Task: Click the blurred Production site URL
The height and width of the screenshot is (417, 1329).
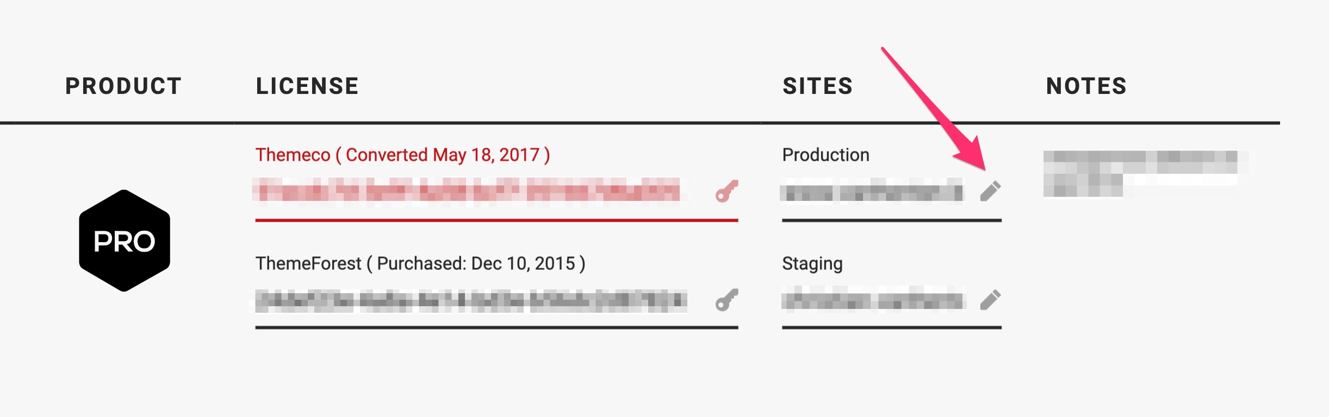Action: coord(873,192)
